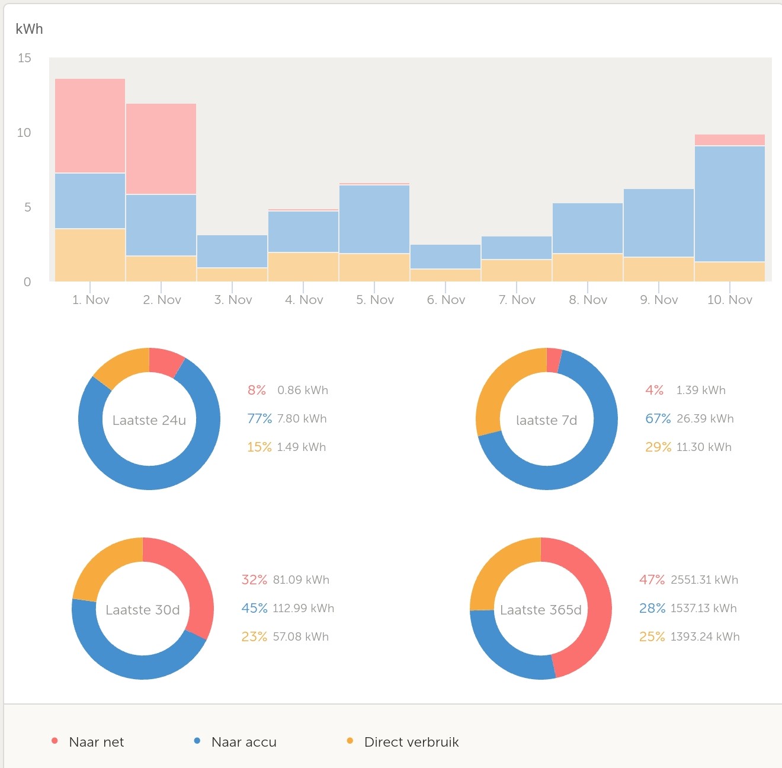Click the orange segment of 7. Nov bar
The height and width of the screenshot is (768, 782).
coord(517,270)
